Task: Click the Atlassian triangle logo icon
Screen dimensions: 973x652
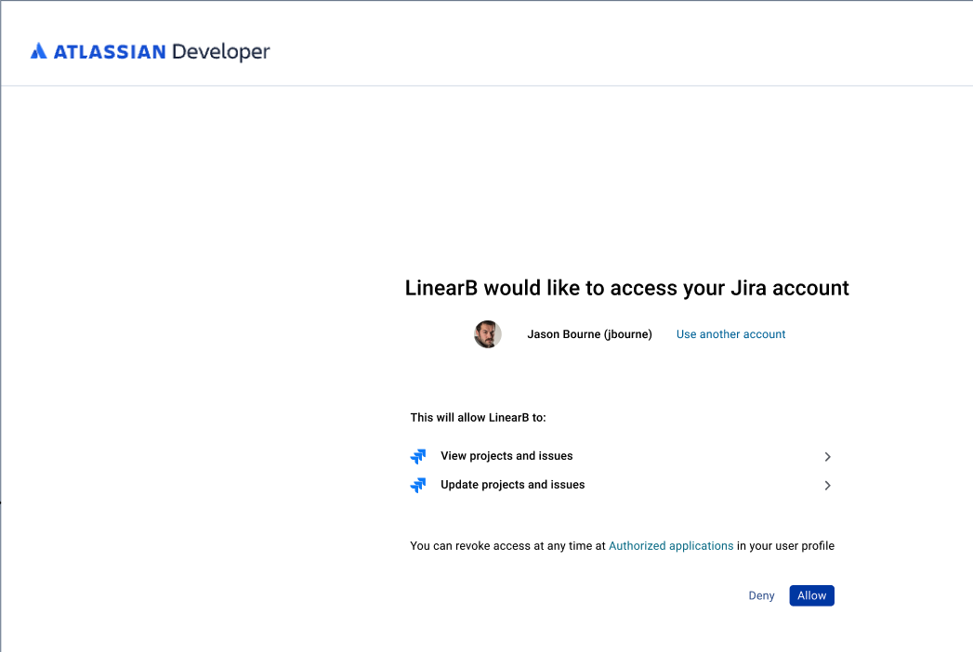Action: [38, 51]
